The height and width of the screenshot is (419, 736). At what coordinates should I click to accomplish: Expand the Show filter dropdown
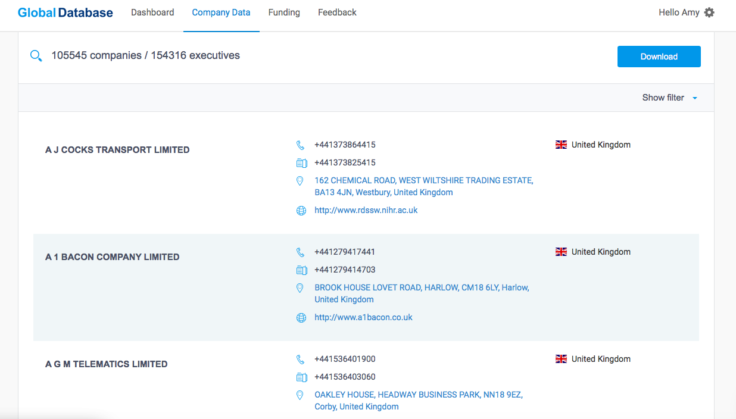pyautogui.click(x=669, y=98)
